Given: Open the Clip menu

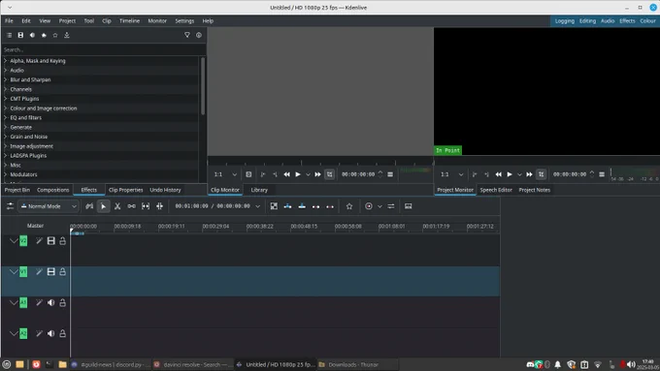Looking at the screenshot, I should point(107,20).
